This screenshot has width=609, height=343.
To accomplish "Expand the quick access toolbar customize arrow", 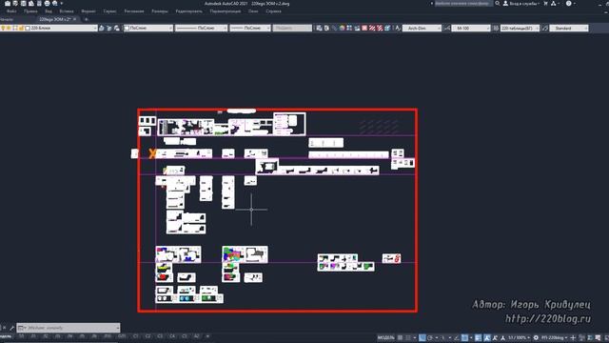I will (61, 4).
